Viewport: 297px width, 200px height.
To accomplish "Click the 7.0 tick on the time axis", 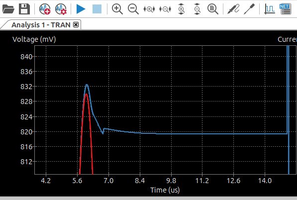I will (x=108, y=181).
